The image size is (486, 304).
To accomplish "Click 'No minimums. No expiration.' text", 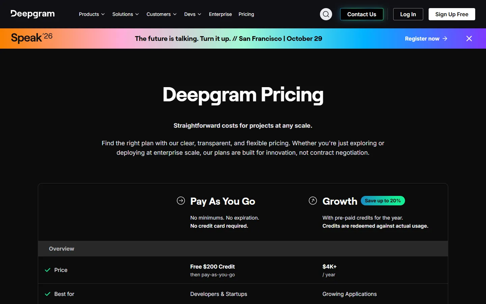I will coord(225,218).
